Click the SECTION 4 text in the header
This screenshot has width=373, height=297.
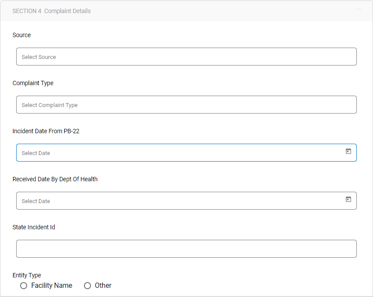27,11
